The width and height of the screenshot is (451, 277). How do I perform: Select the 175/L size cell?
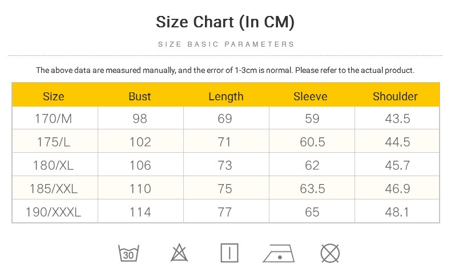pyautogui.click(x=54, y=142)
